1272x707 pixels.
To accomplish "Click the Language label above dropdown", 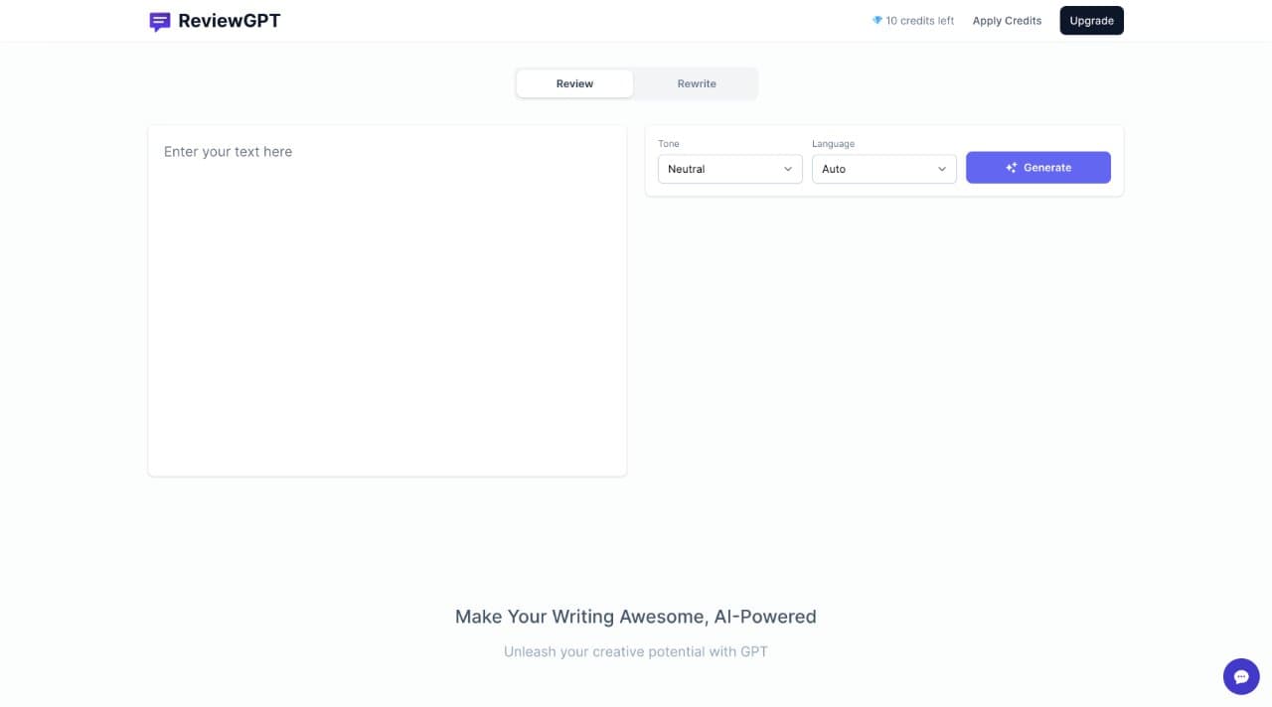I will [x=833, y=144].
